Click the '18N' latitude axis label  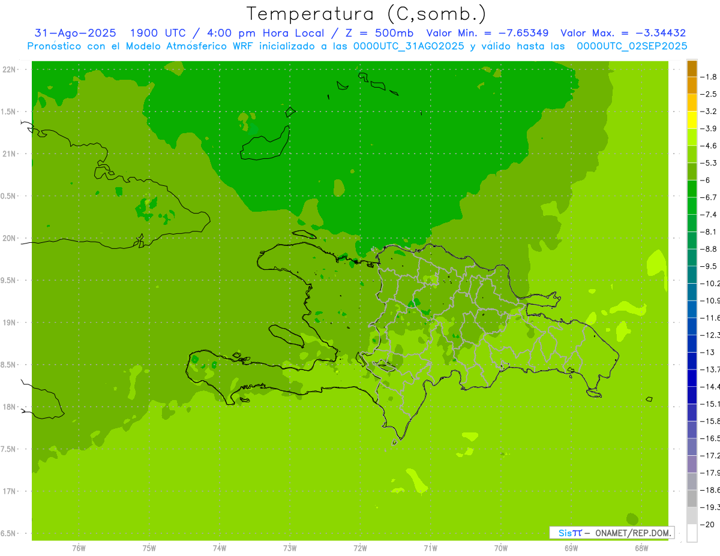click(x=9, y=407)
